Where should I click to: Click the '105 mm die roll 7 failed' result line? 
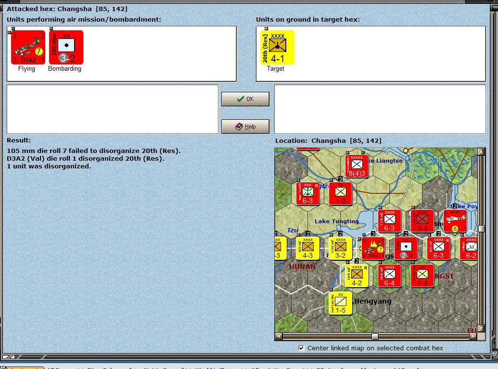click(x=94, y=151)
